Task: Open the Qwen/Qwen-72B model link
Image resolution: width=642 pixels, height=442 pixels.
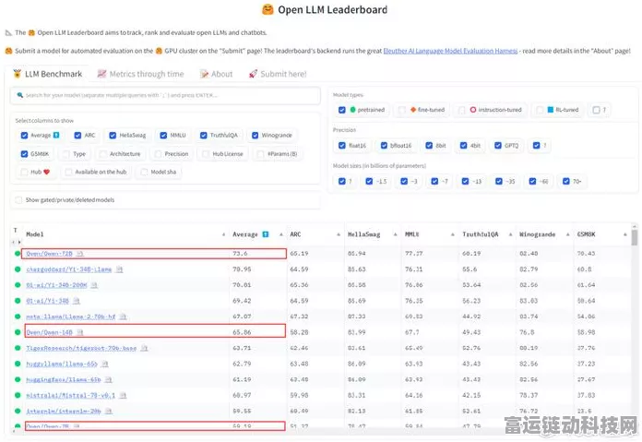Action: [x=49, y=254]
